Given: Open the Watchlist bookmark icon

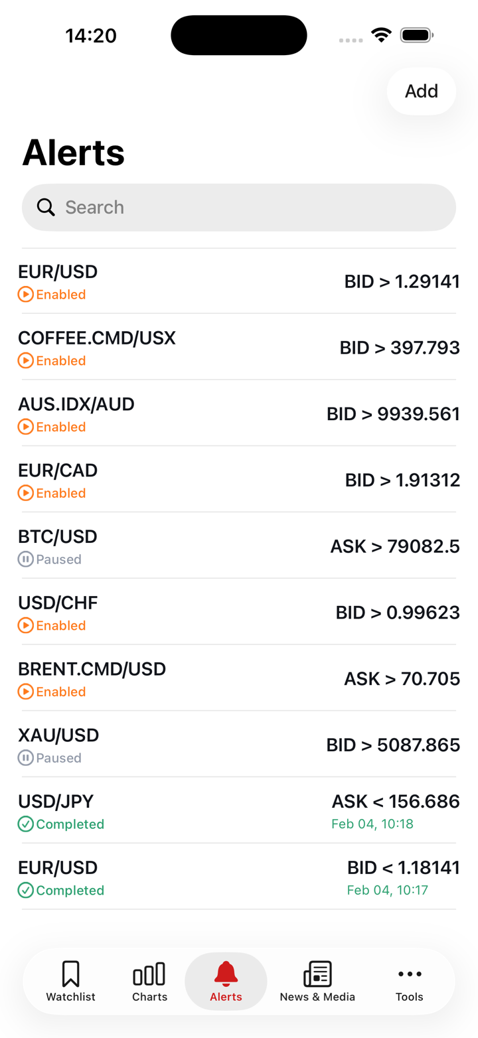Looking at the screenshot, I should 70,974.
